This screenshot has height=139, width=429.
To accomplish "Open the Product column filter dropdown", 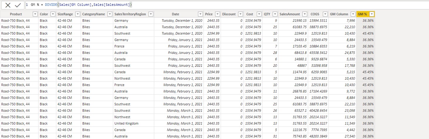I will (35, 14).
